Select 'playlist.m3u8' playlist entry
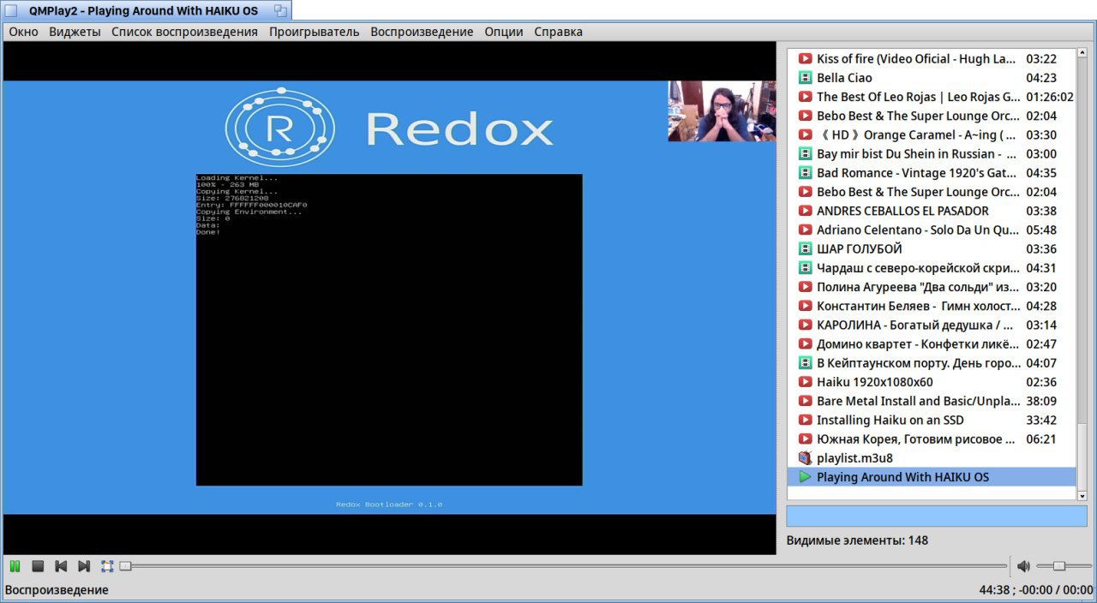 932,458
